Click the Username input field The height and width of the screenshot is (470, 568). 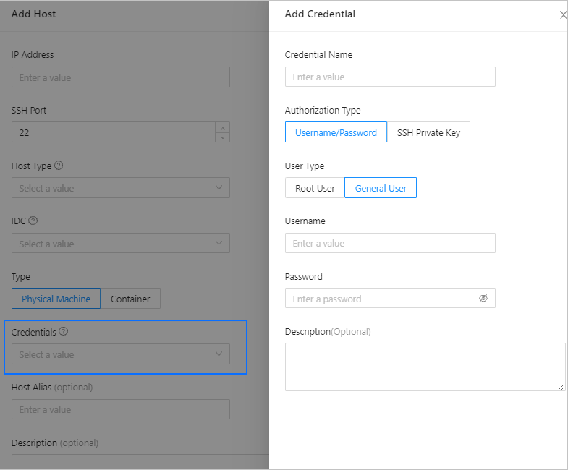click(390, 243)
